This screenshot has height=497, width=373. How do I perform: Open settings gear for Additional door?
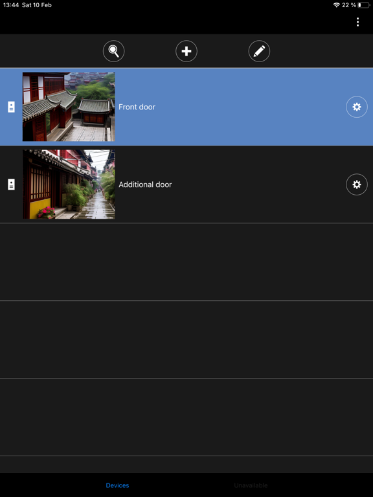tap(357, 184)
